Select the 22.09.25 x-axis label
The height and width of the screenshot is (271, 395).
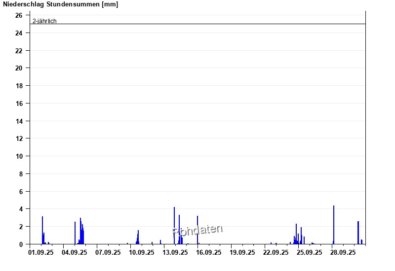click(276, 253)
